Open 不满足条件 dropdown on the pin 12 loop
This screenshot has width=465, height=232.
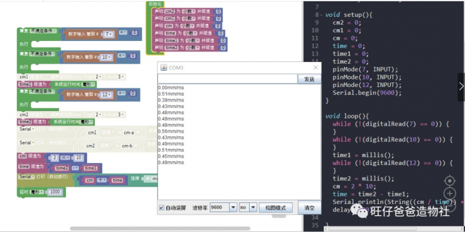click(42, 91)
